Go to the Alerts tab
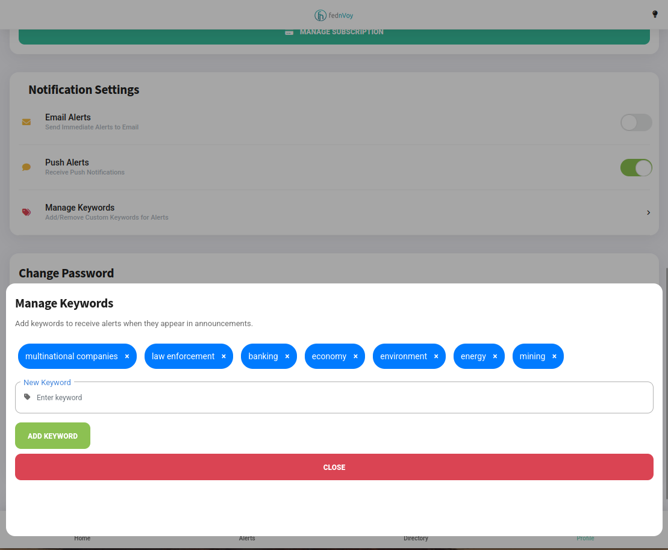Screen dimensions: 668x550 coord(247,539)
